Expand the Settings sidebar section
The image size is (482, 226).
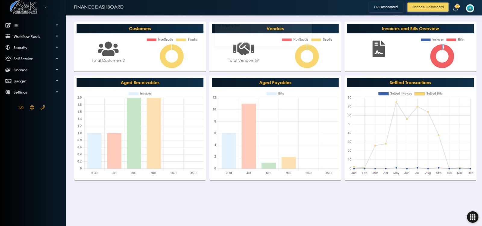[32, 92]
